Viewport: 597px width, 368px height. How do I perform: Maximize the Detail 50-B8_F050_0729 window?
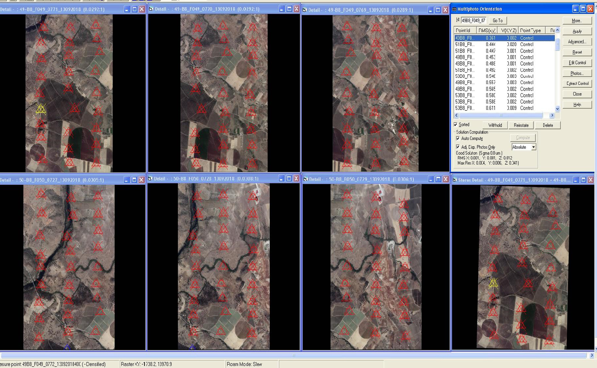tap(438, 179)
